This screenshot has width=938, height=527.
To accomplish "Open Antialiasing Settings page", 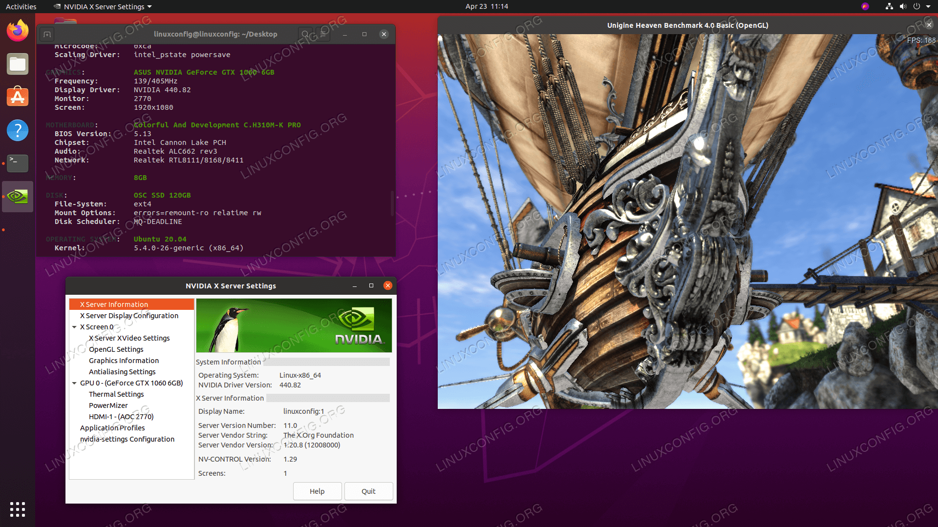I will tap(122, 372).
